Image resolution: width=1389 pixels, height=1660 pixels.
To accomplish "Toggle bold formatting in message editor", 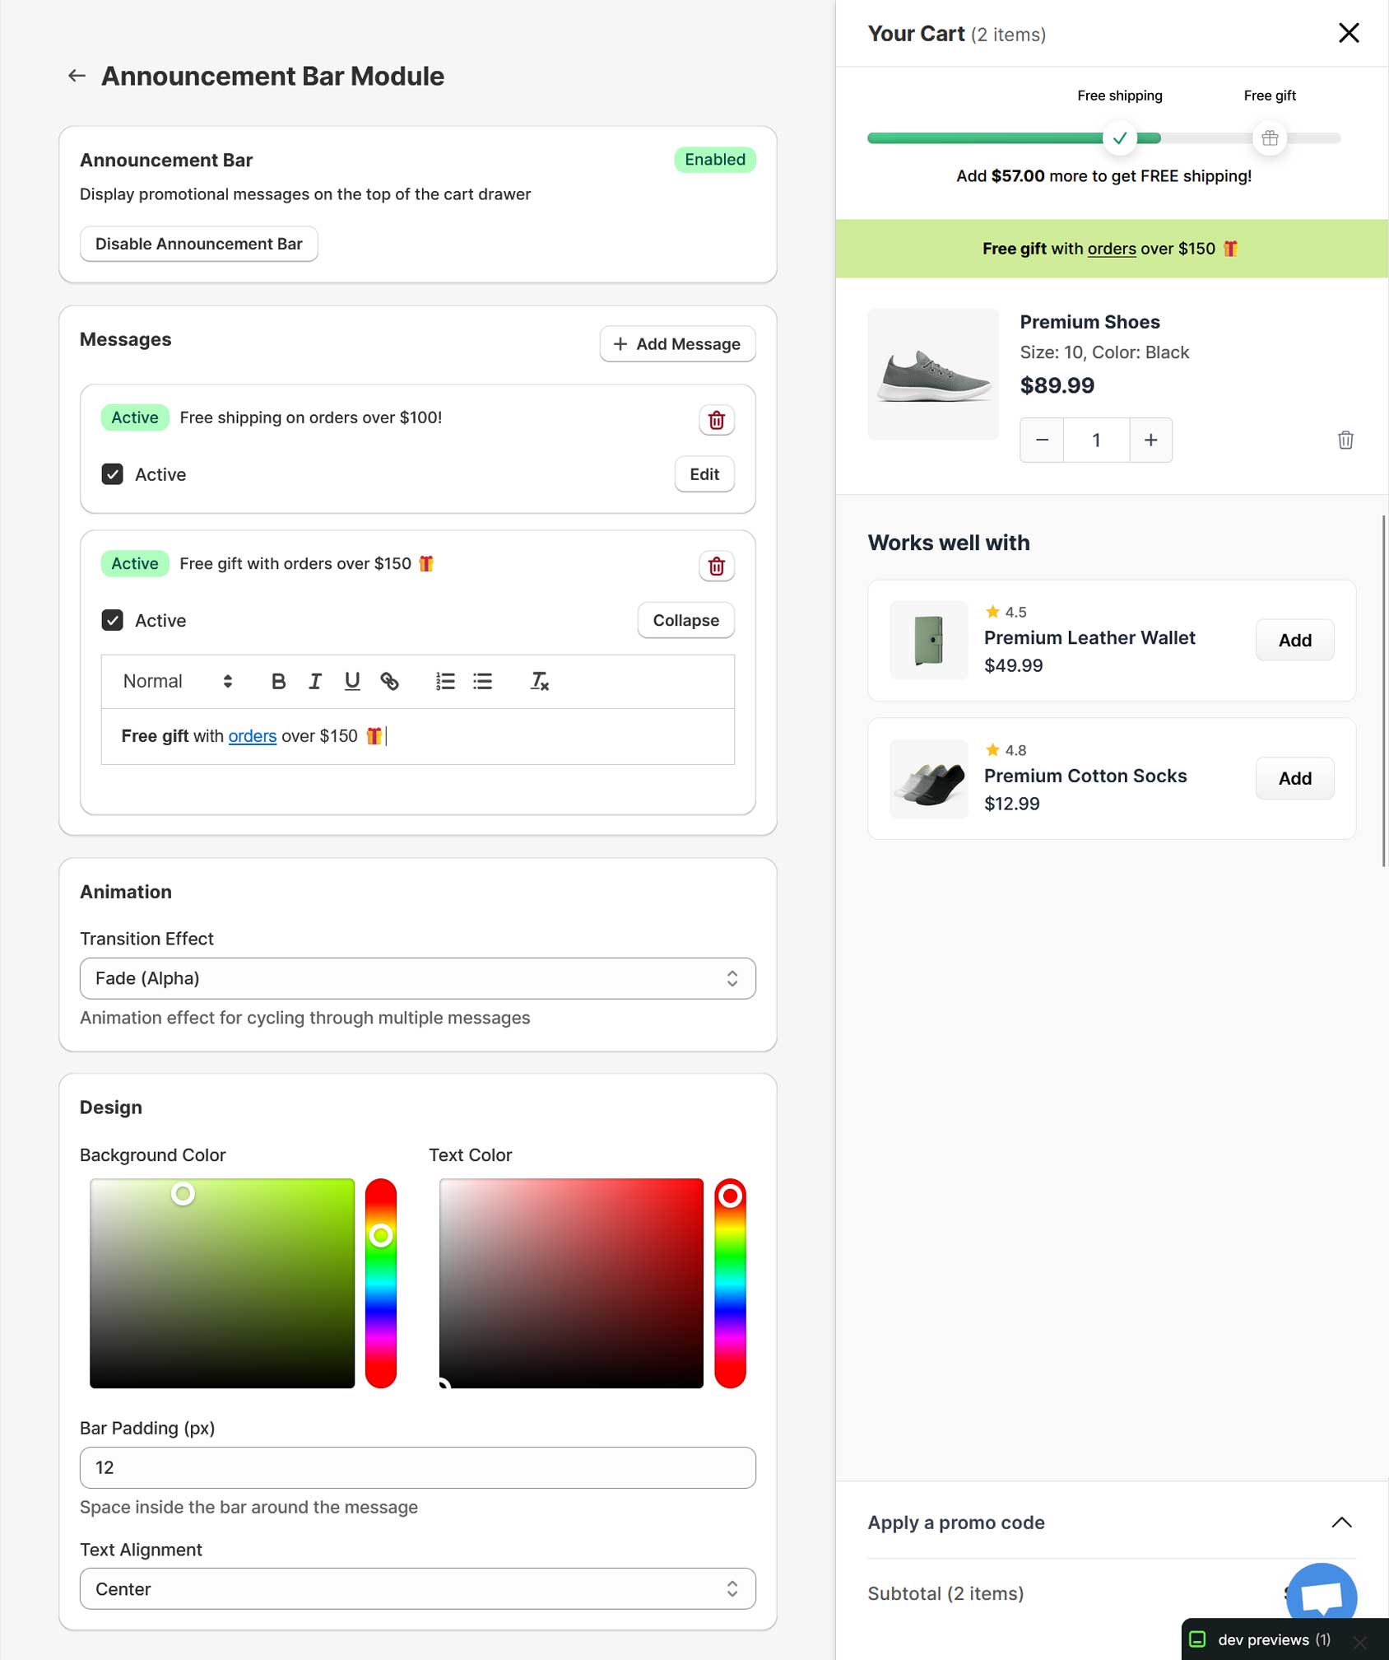I will point(278,681).
